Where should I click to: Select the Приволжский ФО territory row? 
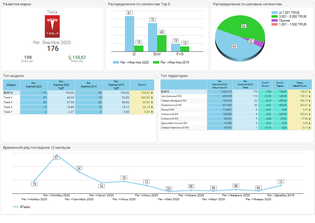click(172, 105)
